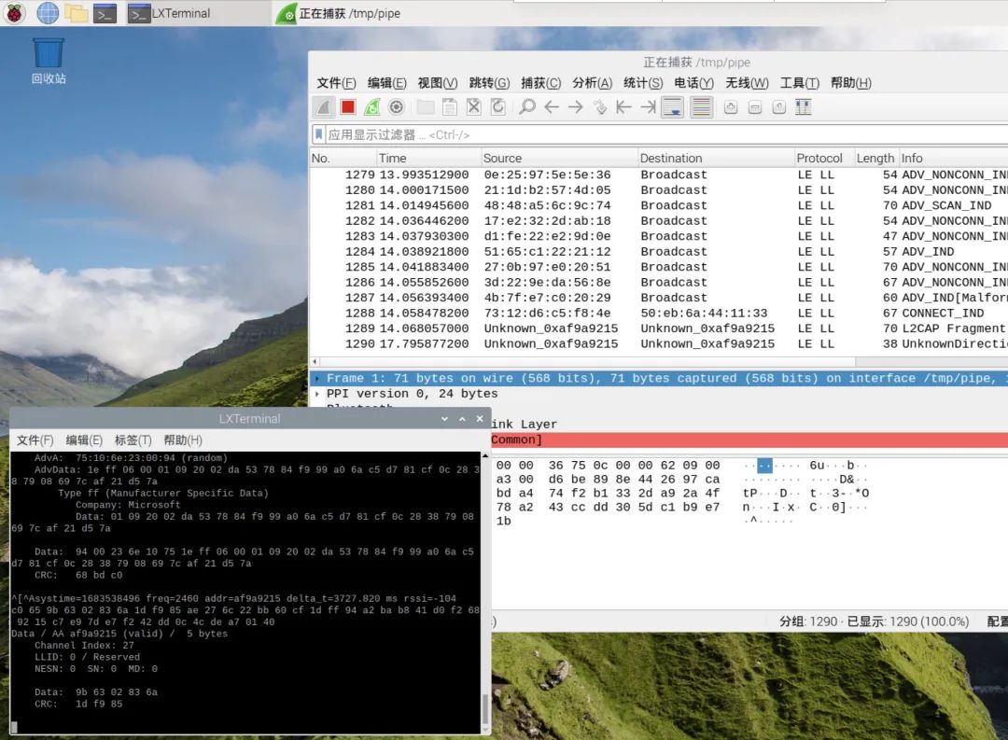Open find packet magnifier icon

[x=527, y=107]
